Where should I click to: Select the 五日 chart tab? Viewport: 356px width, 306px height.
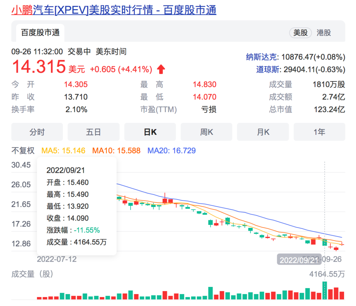pos(94,132)
